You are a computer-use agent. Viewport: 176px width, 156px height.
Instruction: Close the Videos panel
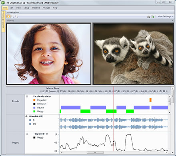coord(172,20)
